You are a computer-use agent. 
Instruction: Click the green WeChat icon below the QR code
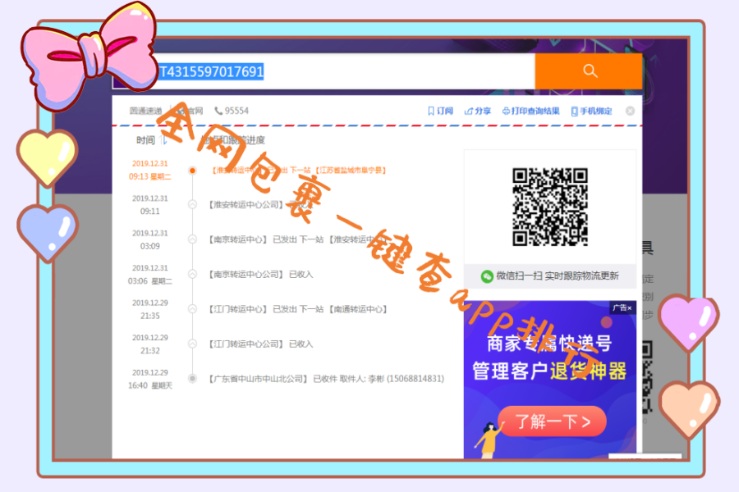486,277
